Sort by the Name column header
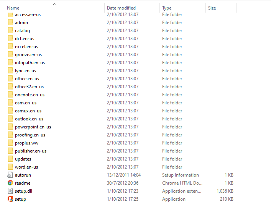Image resolution: width=271 pixels, height=211 pixels. pyautogui.click(x=13, y=8)
